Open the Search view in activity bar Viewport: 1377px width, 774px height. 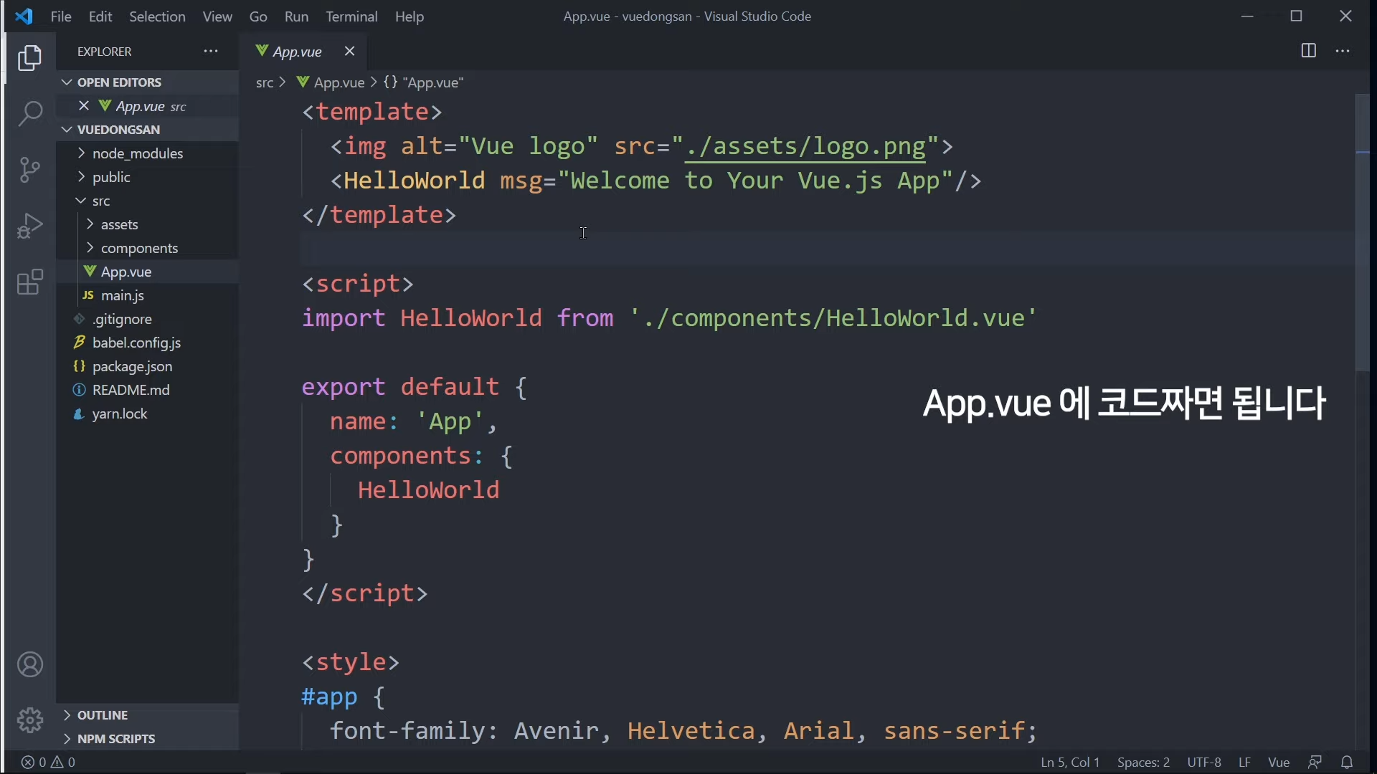(x=30, y=114)
